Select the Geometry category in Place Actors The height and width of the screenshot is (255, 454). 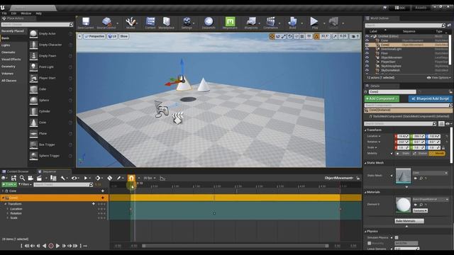coord(9,67)
